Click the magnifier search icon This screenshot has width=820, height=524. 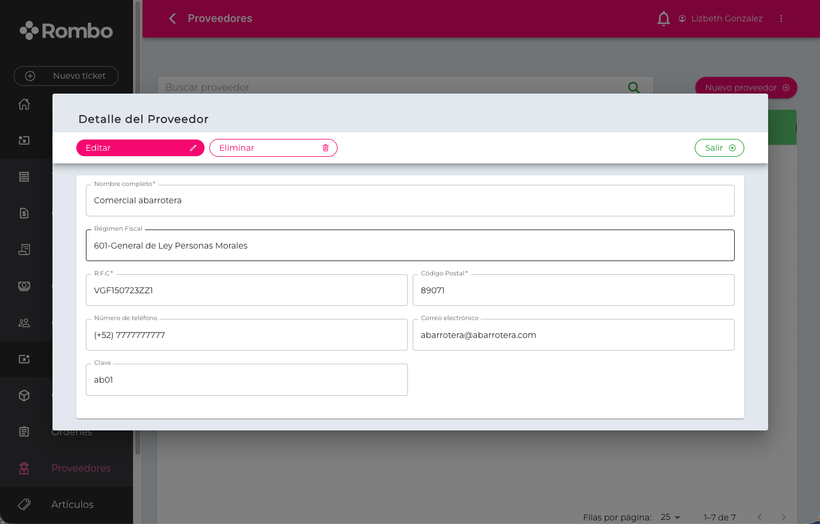tap(633, 88)
